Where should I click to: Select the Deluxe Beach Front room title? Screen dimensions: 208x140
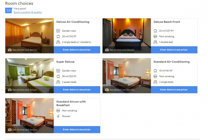[x=167, y=22]
